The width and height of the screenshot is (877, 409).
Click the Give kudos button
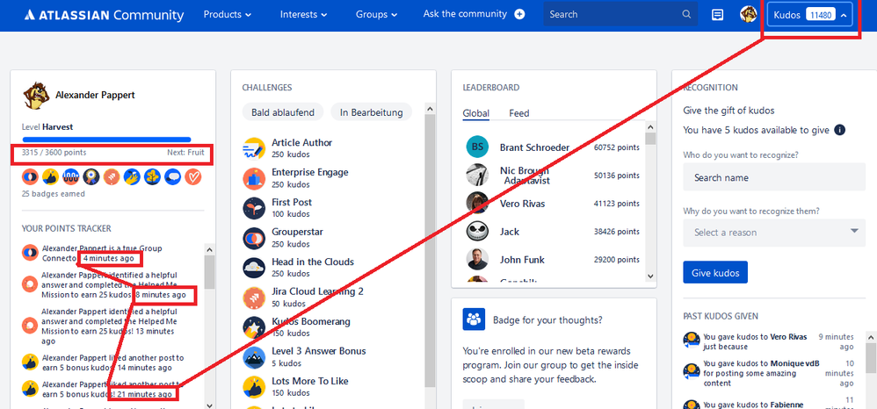point(715,273)
